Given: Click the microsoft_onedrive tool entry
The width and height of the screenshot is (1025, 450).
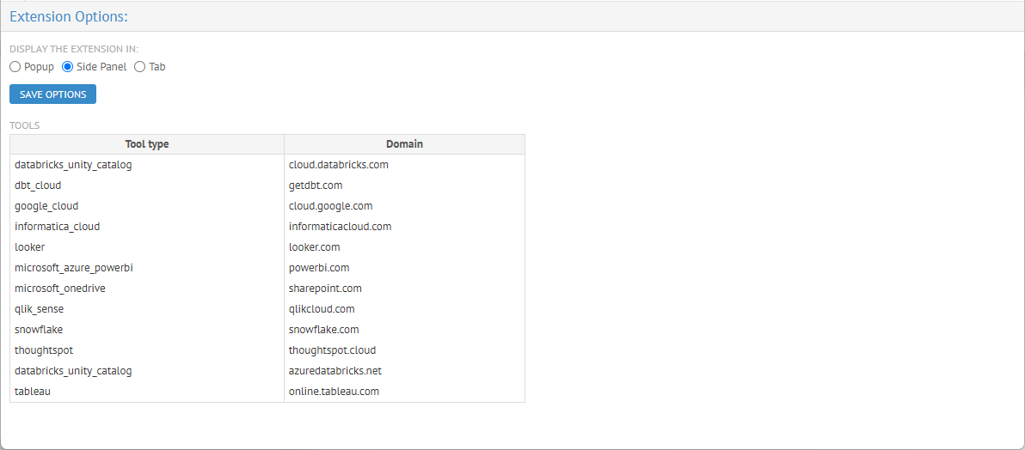Looking at the screenshot, I should coord(60,289).
